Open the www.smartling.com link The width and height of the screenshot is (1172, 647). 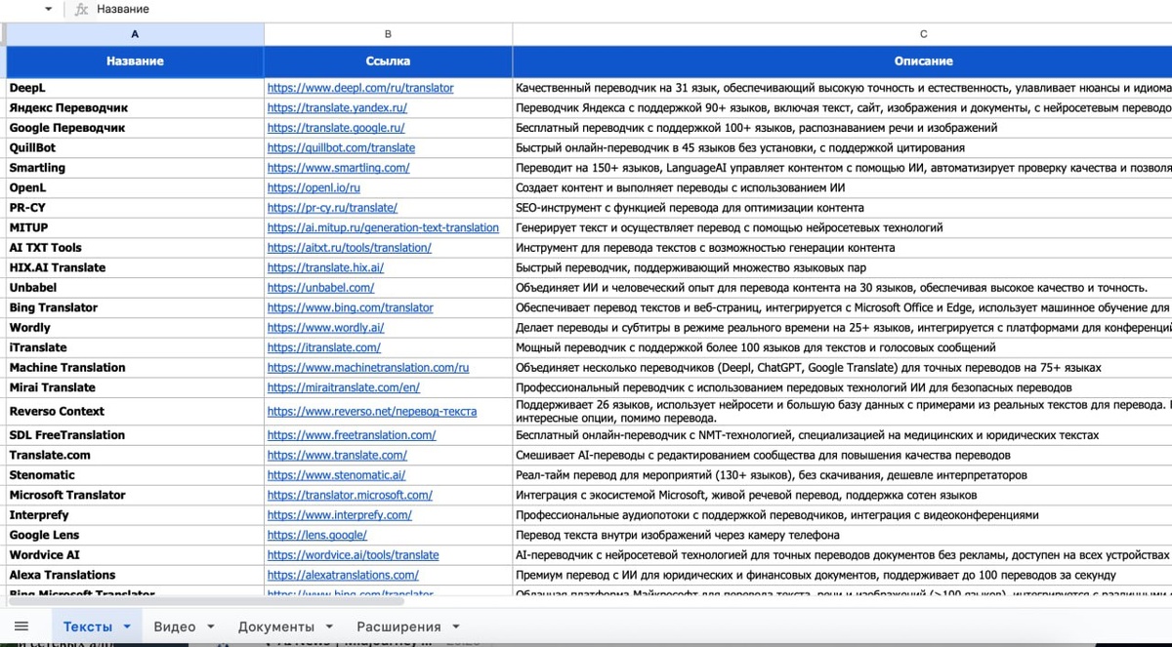[338, 168]
